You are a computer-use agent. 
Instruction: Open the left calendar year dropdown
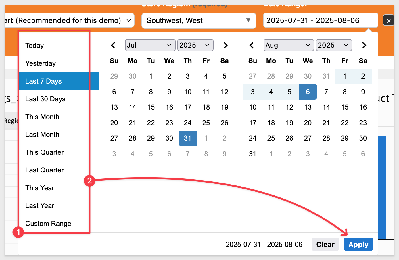(195, 45)
